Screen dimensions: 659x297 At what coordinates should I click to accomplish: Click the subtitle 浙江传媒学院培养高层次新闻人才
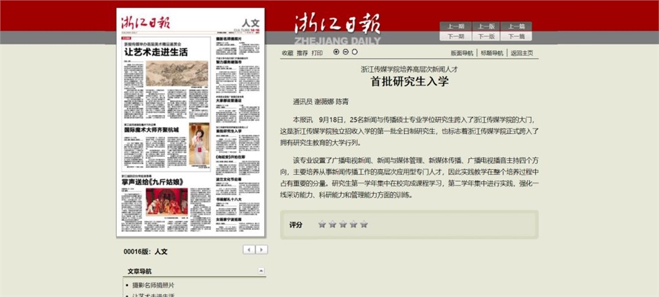[x=409, y=69]
